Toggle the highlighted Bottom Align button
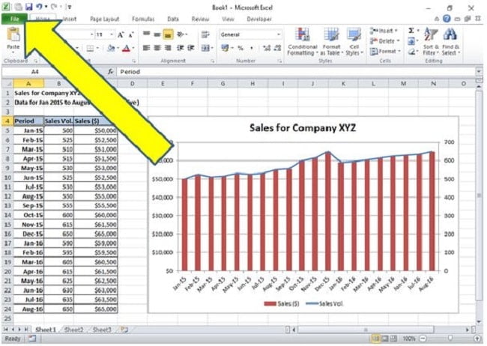The width and height of the screenshot is (487, 346). pos(168,34)
